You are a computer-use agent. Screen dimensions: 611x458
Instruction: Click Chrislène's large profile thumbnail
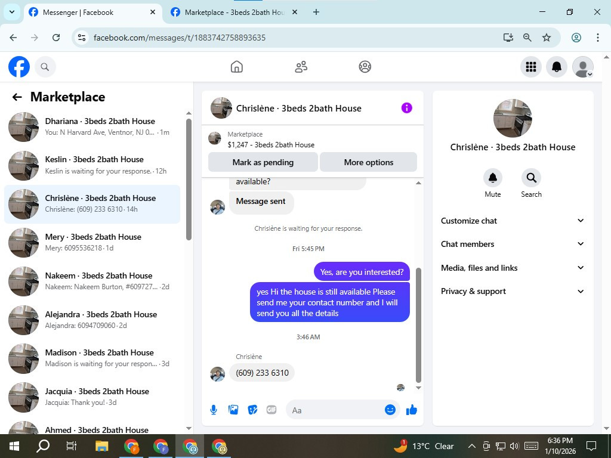(513, 118)
